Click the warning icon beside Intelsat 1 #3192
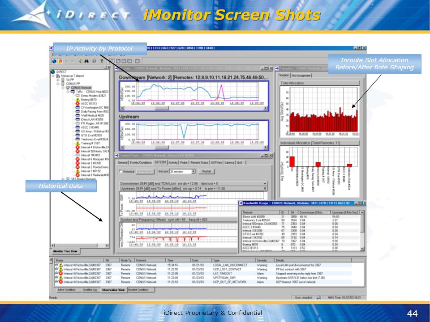430x322 pixels. tap(77, 171)
